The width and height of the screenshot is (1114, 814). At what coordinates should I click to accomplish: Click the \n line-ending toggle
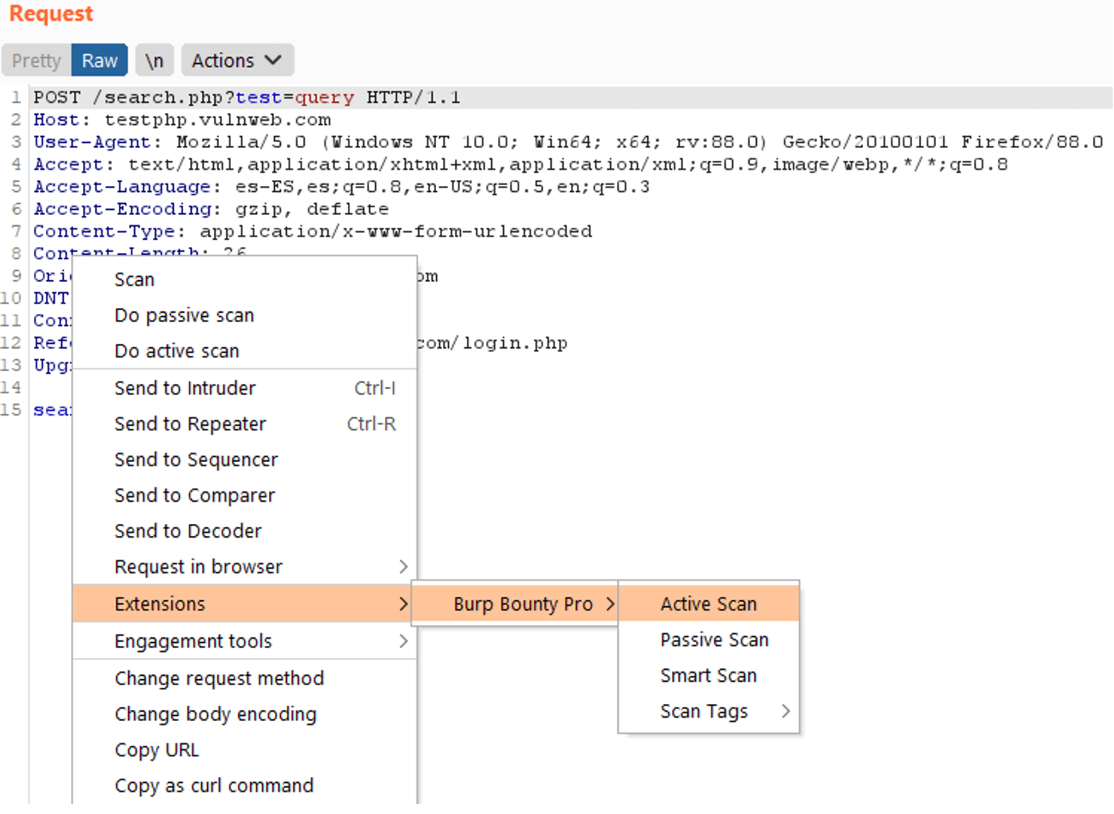(154, 60)
